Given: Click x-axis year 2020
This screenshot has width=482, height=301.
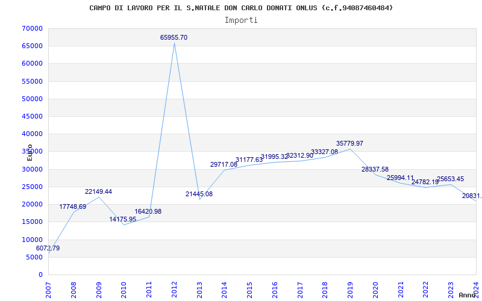Looking at the screenshot, I should click(375, 290).
